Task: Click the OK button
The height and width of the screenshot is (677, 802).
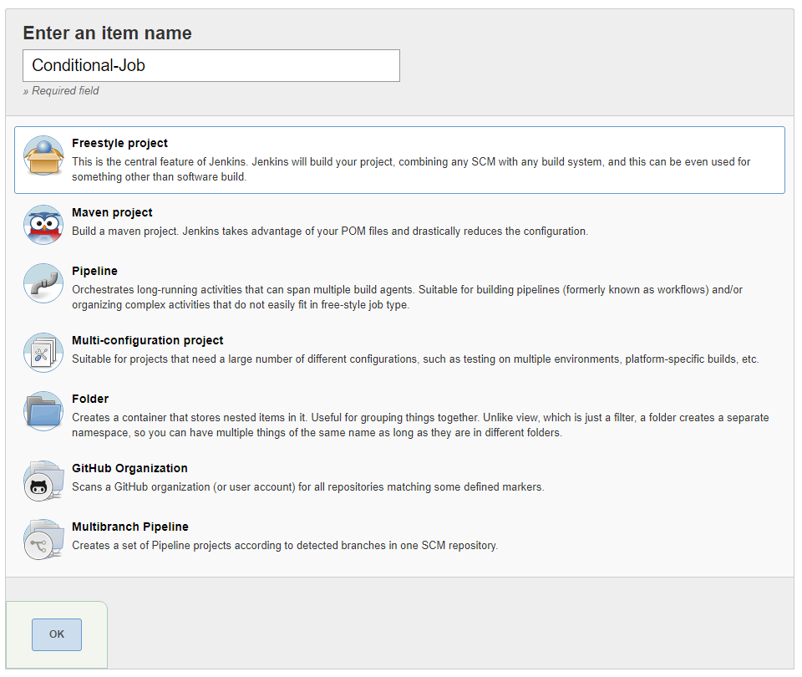Action: pos(57,635)
